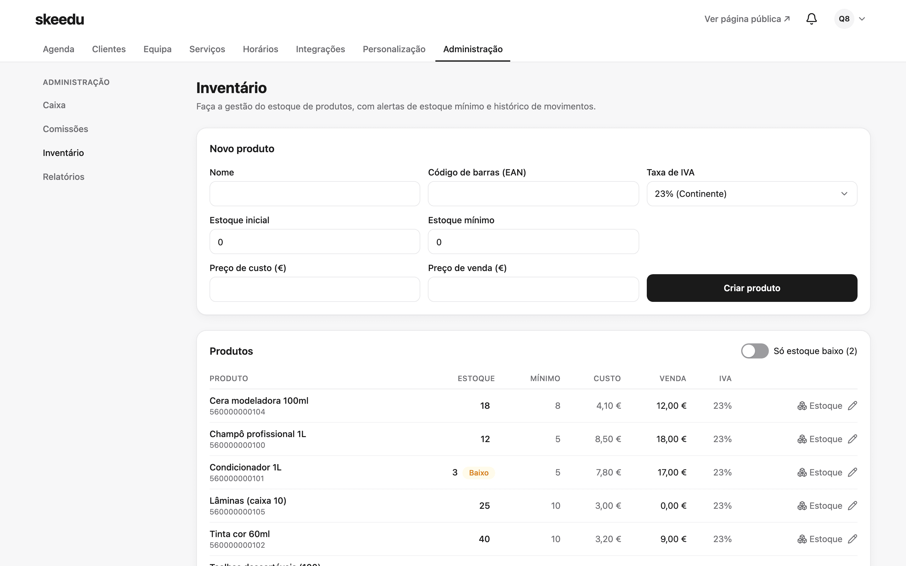This screenshot has height=566, width=906.
Task: Focus the Preço de custo field
Action: pos(315,289)
